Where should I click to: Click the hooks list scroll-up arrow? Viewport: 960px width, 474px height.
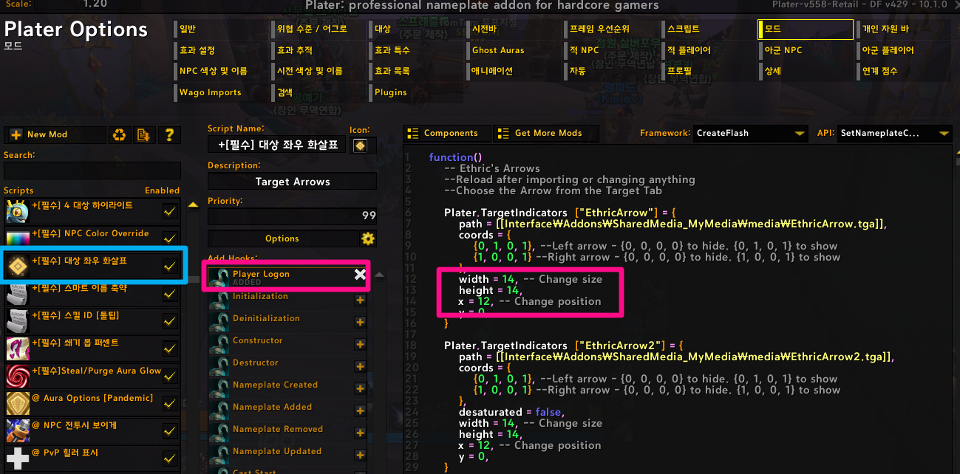point(380,275)
